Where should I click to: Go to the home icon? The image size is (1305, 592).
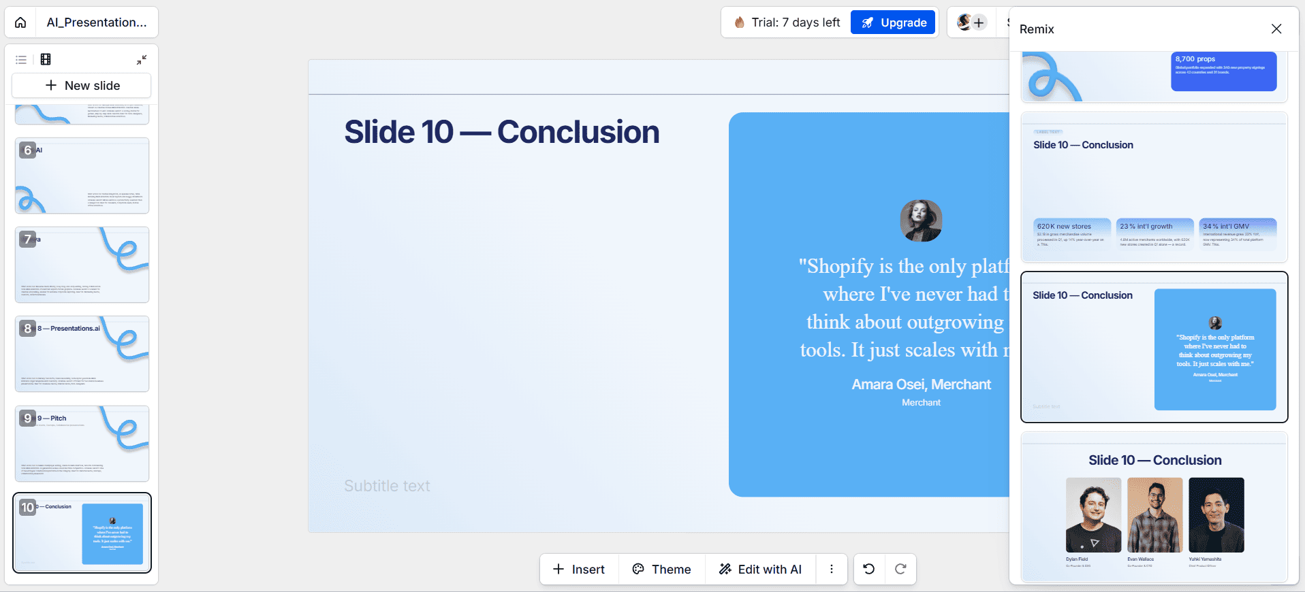point(20,22)
